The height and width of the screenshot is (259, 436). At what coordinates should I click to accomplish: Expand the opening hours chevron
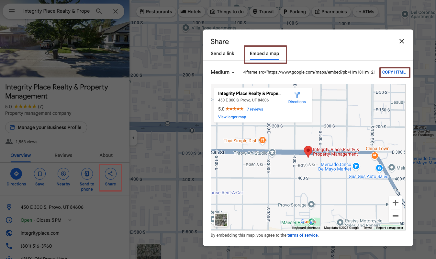point(70,220)
